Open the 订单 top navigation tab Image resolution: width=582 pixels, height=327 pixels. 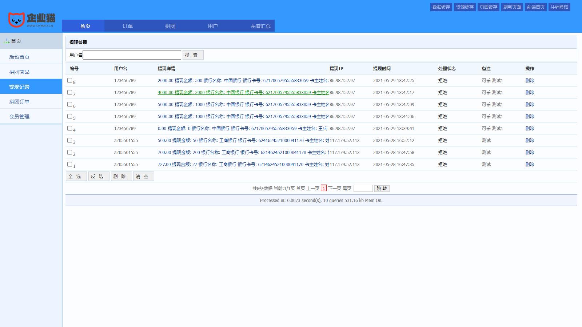pos(127,26)
